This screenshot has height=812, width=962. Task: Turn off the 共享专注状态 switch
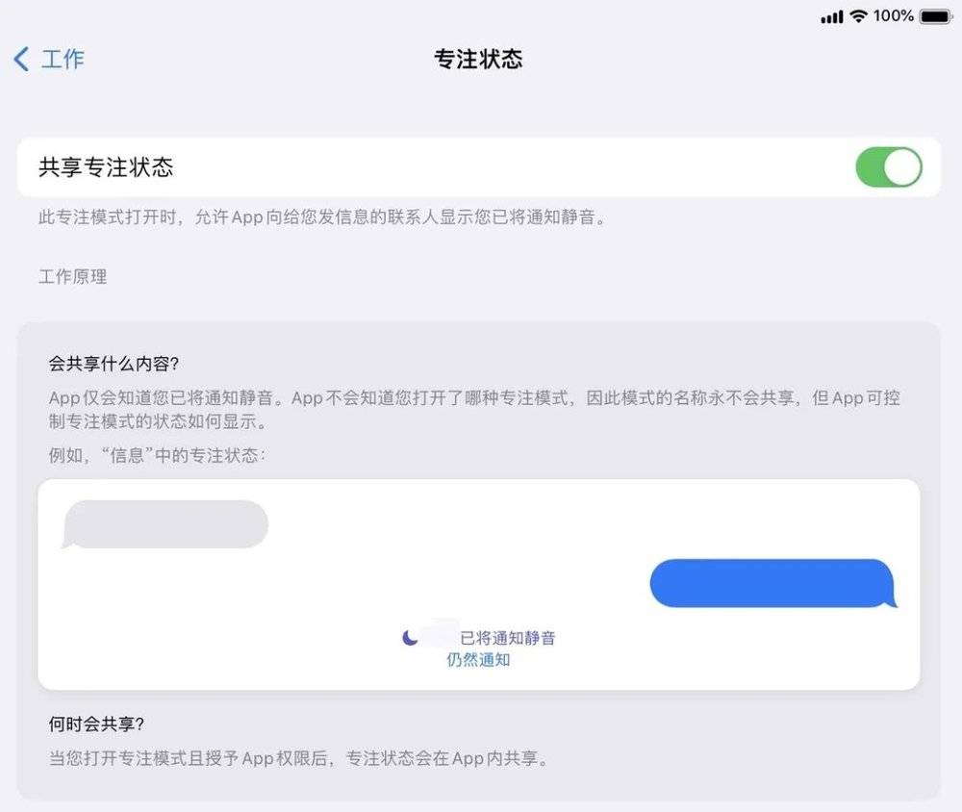click(x=888, y=167)
